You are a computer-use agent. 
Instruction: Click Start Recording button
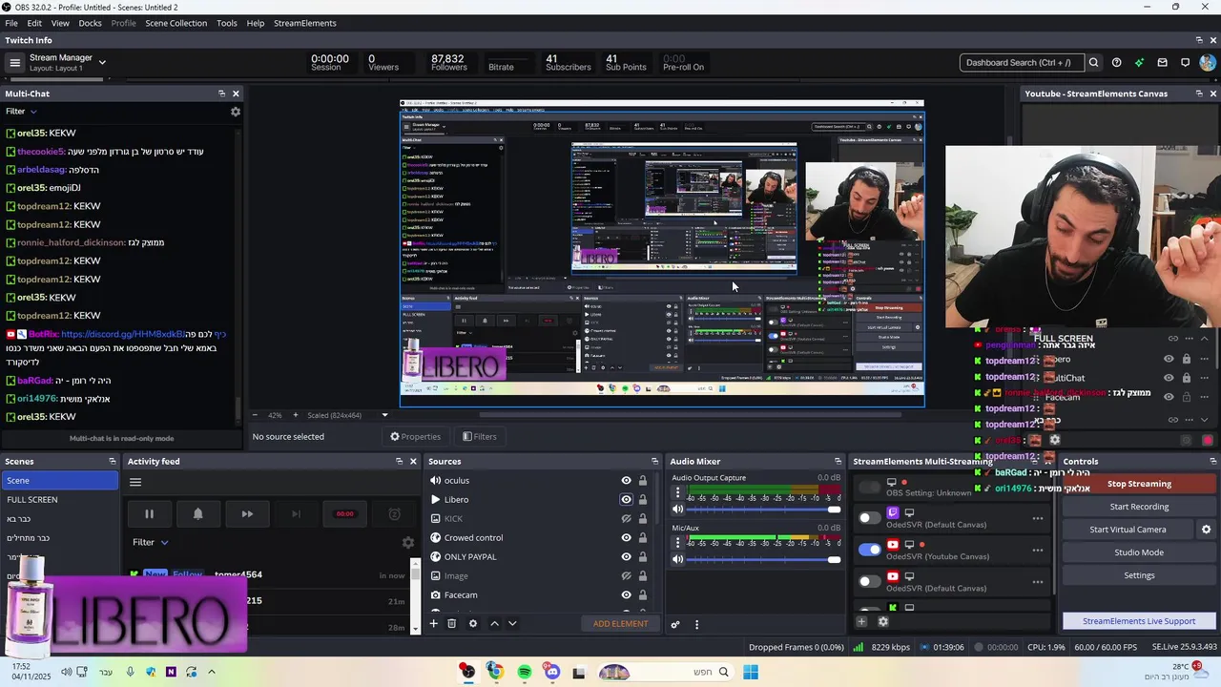(1139, 507)
